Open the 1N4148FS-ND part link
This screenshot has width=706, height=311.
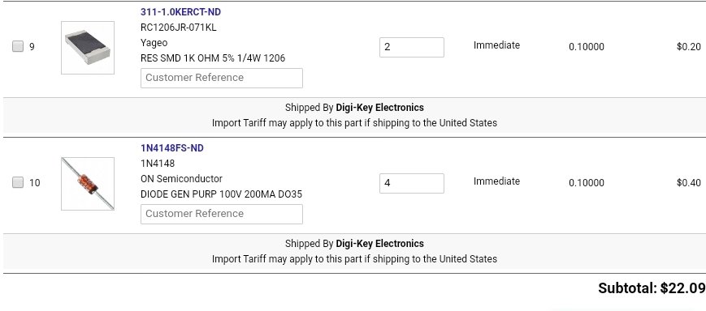point(172,148)
